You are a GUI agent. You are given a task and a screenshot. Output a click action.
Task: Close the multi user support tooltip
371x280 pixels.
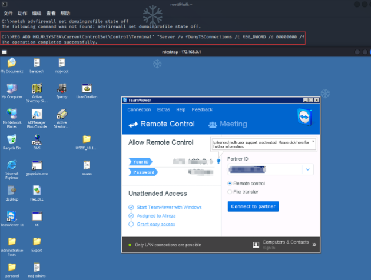(x=313, y=141)
